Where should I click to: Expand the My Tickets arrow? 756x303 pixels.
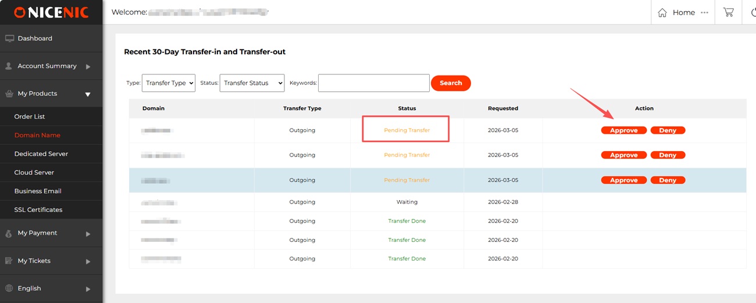pyautogui.click(x=88, y=262)
